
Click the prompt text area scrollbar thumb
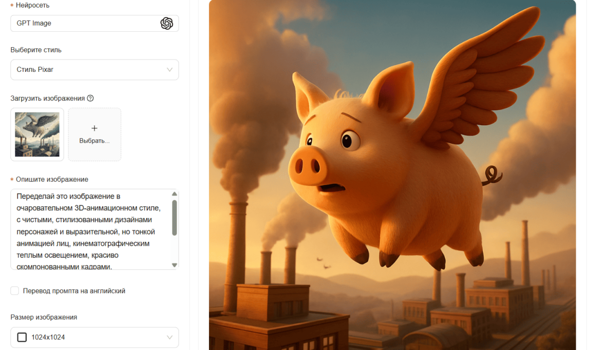tap(175, 218)
